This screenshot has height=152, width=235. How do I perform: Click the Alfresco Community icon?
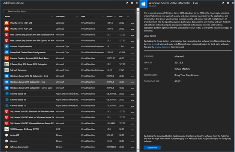coord(6,147)
